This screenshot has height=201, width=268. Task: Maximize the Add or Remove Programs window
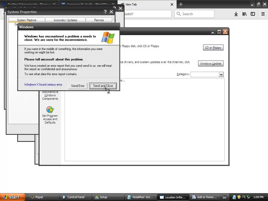[219, 32]
